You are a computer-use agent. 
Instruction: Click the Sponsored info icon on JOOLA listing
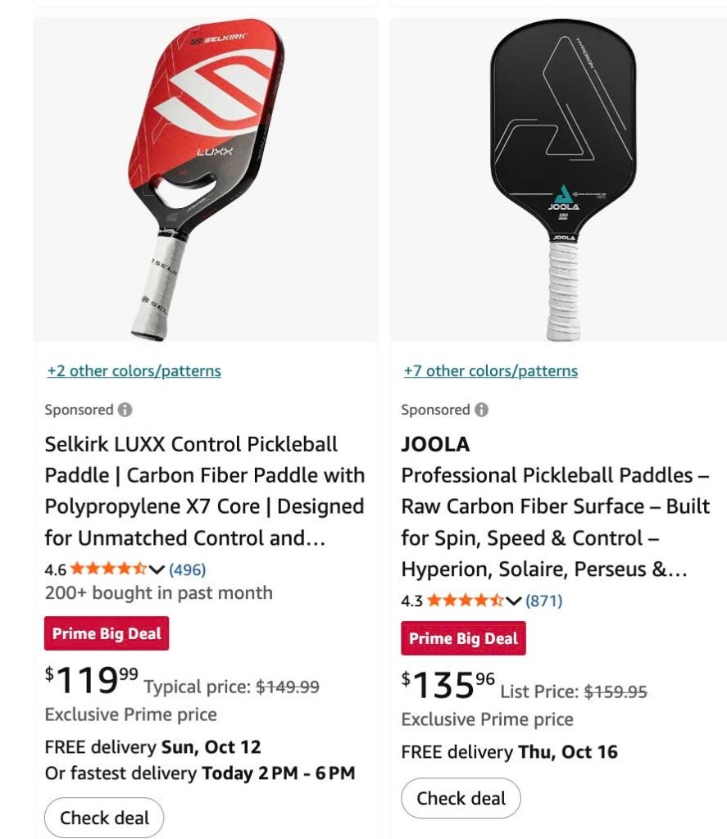tap(481, 410)
